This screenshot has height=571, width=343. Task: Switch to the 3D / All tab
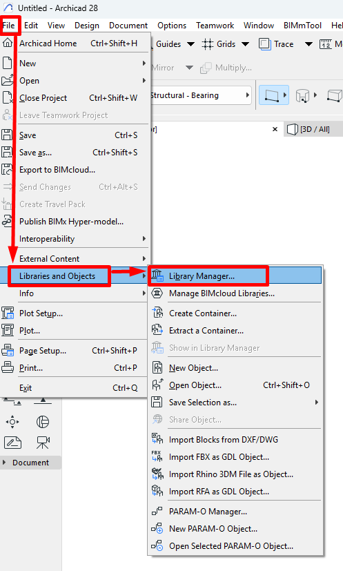click(x=313, y=129)
